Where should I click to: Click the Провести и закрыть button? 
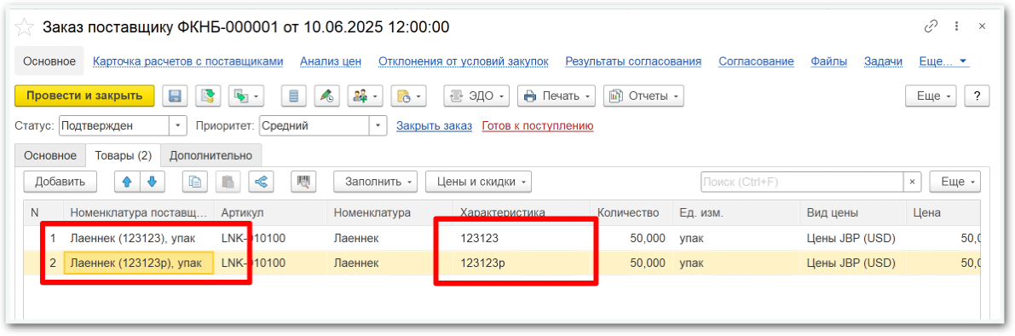tap(84, 96)
